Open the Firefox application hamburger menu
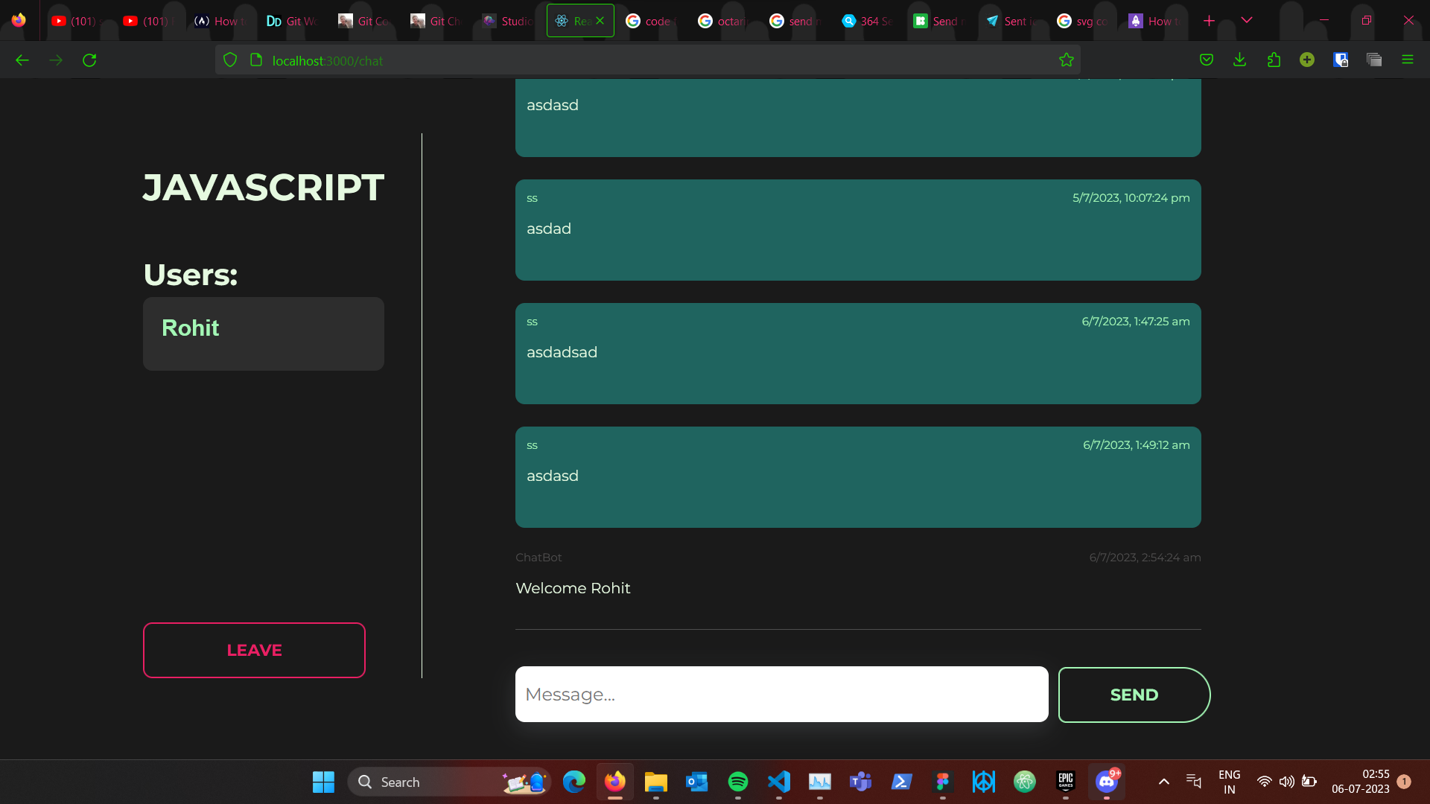 click(1408, 60)
